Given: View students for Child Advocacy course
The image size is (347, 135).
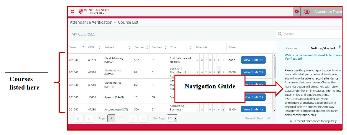Looking at the screenshot, I should [253, 60].
